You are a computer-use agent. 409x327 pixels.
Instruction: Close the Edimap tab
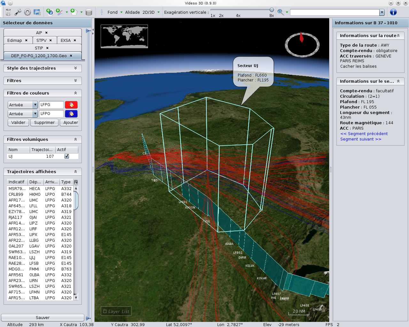(x=26, y=40)
